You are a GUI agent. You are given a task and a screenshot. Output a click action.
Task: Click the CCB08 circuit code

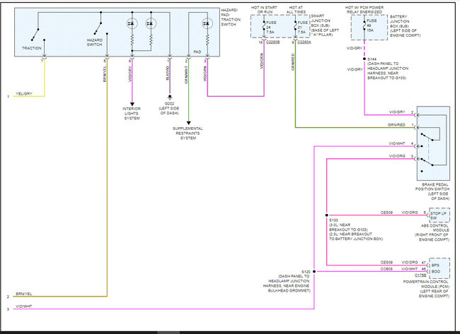[x=386, y=269]
